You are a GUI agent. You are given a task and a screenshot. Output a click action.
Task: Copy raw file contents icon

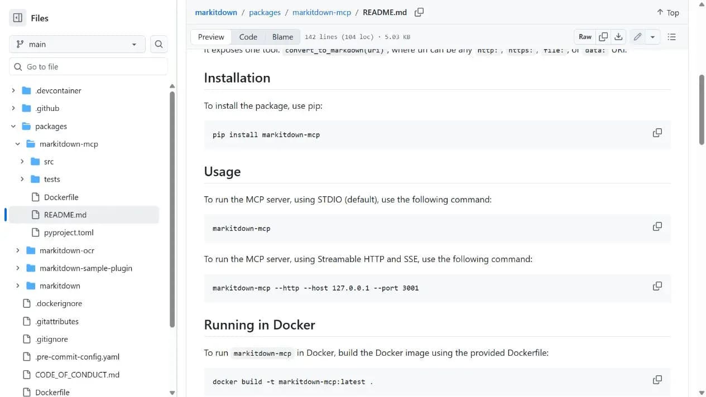click(x=603, y=37)
